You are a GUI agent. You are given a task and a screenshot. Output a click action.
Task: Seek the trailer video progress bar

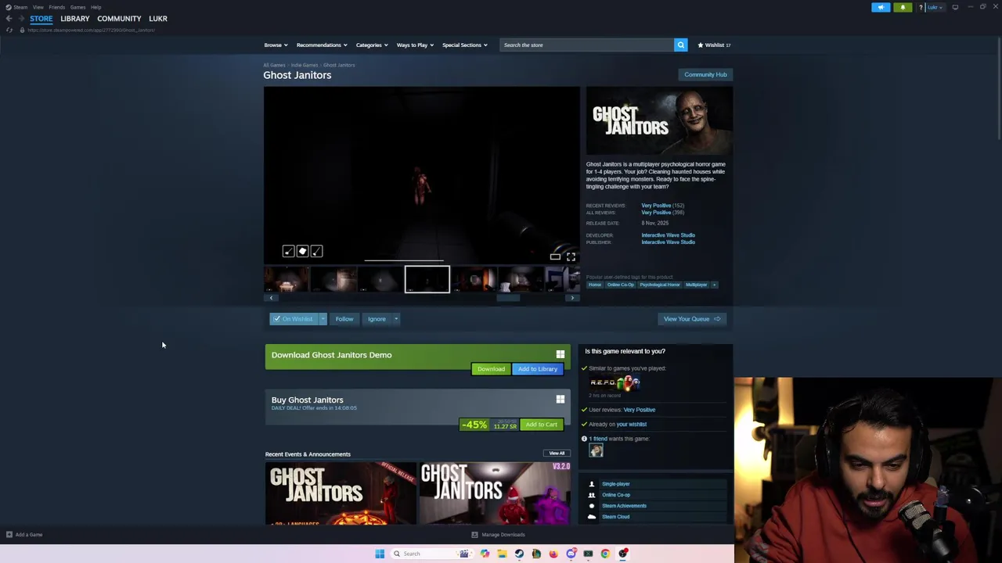click(x=404, y=260)
